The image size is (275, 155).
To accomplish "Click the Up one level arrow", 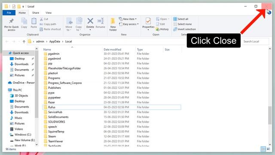I will point(24,41).
